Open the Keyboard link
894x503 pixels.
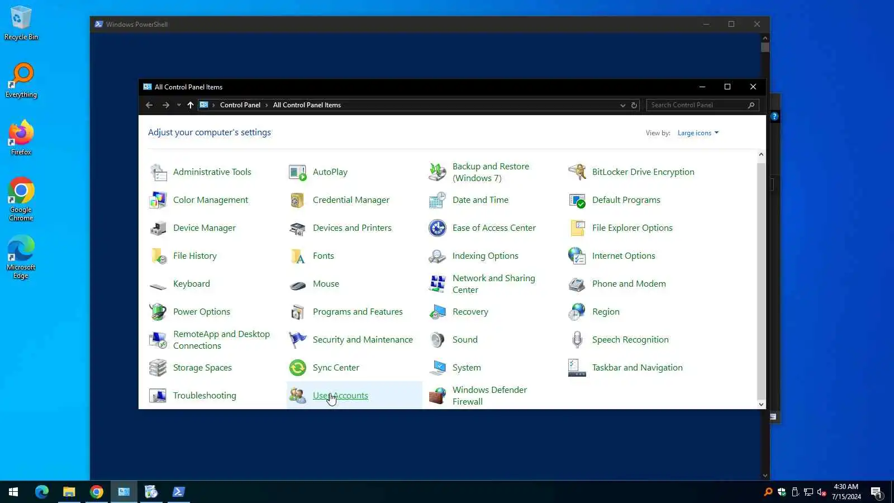point(192,284)
